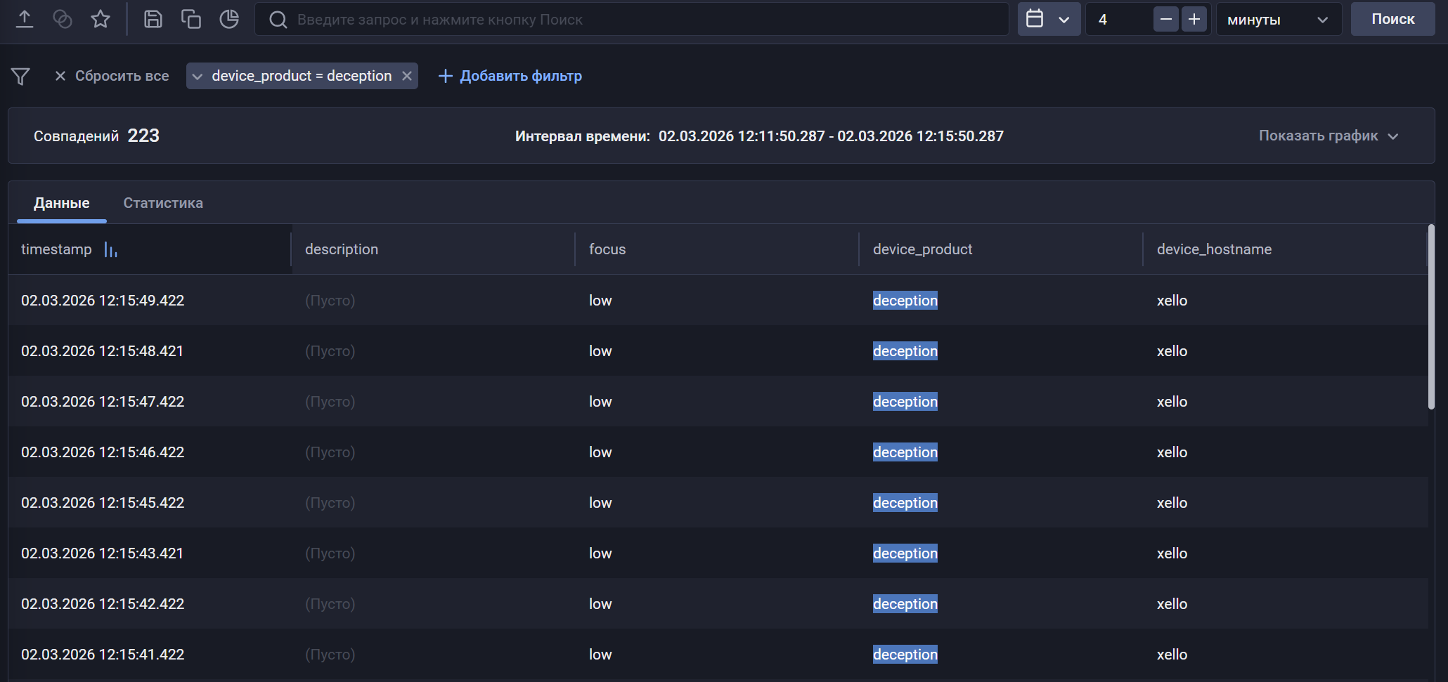Expand the calendar time range dropdown
This screenshot has width=1448, height=682.
coord(1065,19)
